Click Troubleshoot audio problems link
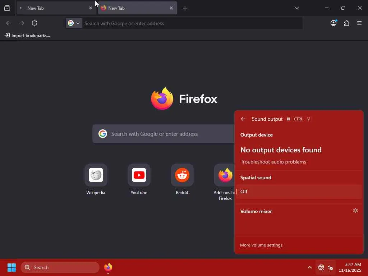 [273, 162]
